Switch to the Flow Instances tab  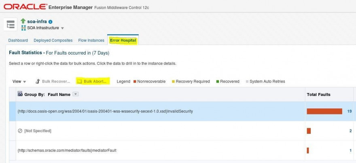(91, 40)
